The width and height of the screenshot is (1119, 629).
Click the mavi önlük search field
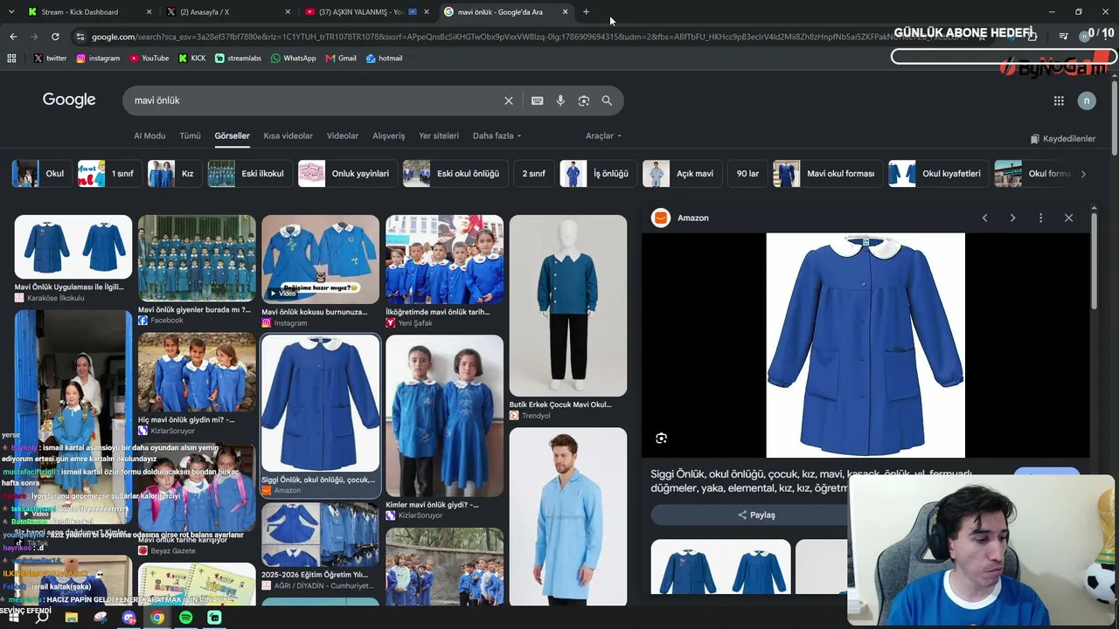tap(315, 100)
